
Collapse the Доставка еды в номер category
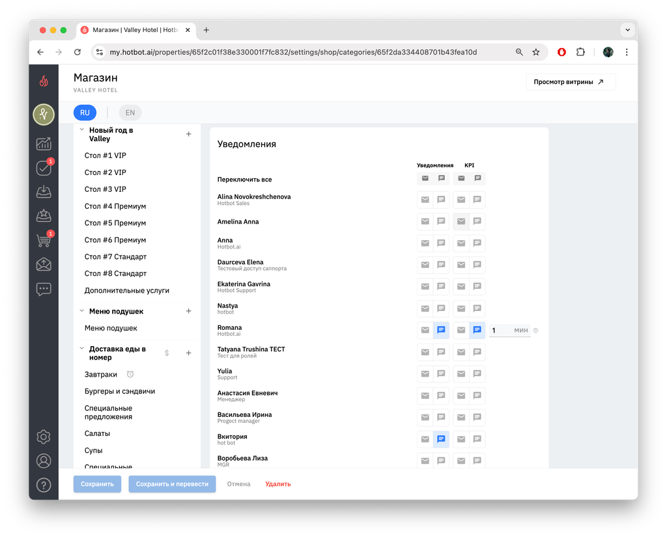tap(81, 349)
